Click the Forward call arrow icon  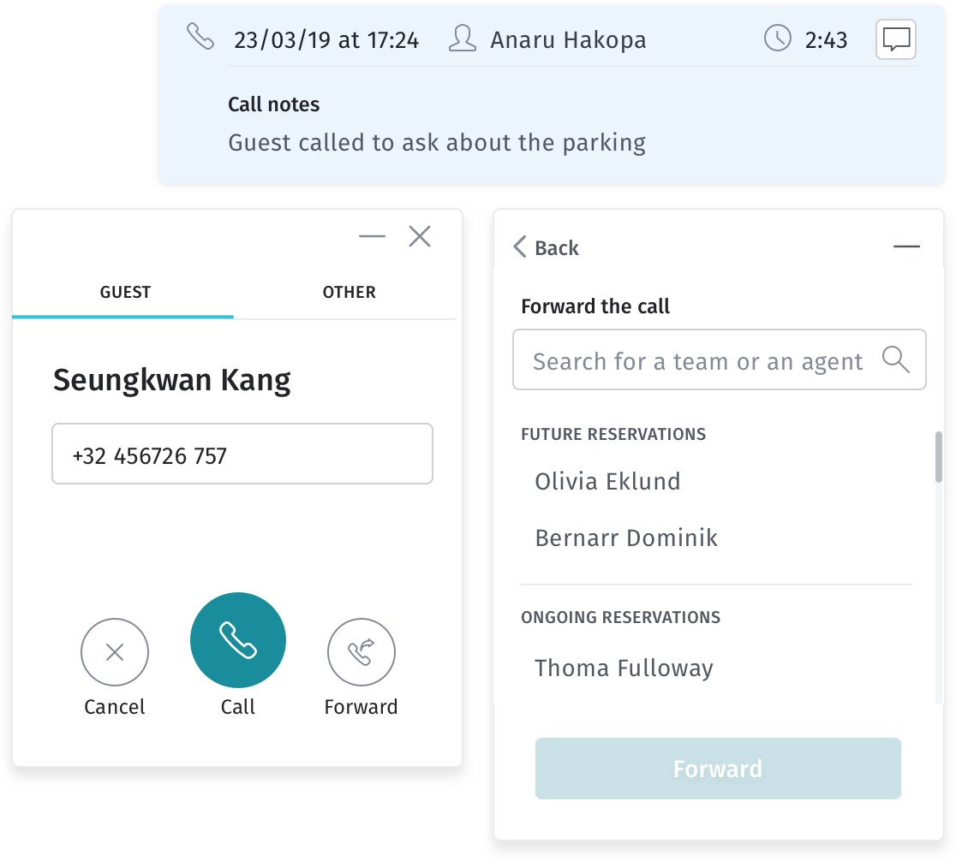[x=361, y=652]
